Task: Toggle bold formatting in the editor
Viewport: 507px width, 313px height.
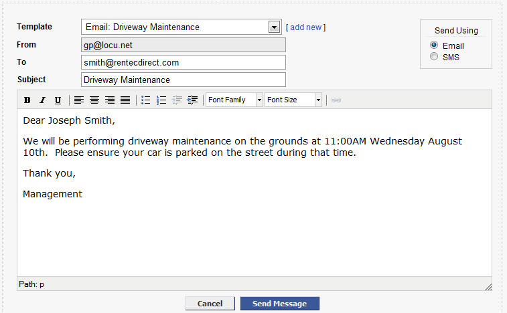Action: coord(27,100)
